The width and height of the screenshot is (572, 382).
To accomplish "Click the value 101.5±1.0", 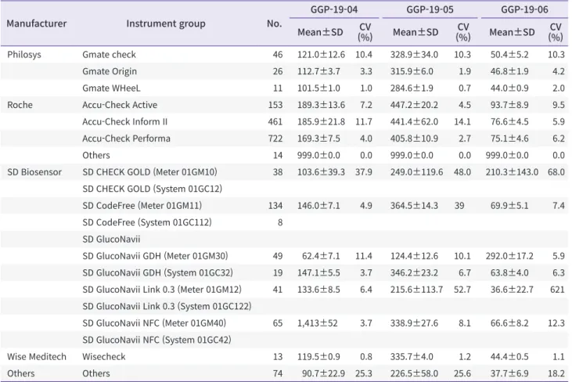I will click(x=318, y=88).
